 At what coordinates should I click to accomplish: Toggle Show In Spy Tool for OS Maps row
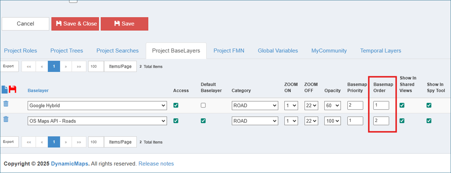[x=429, y=121]
